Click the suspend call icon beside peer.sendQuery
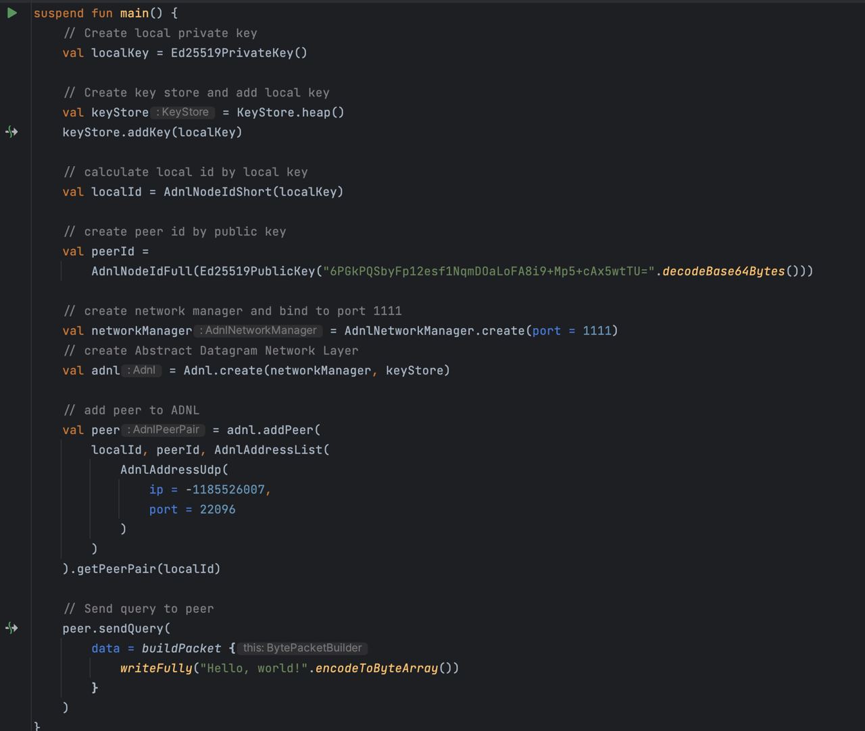 coord(11,628)
